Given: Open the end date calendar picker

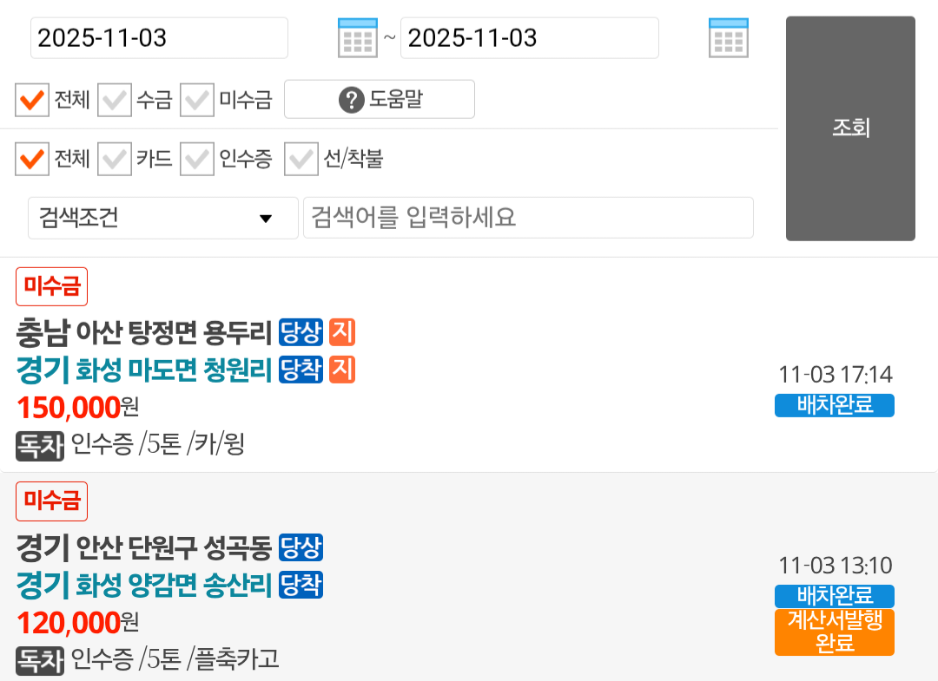Looking at the screenshot, I should (x=728, y=37).
